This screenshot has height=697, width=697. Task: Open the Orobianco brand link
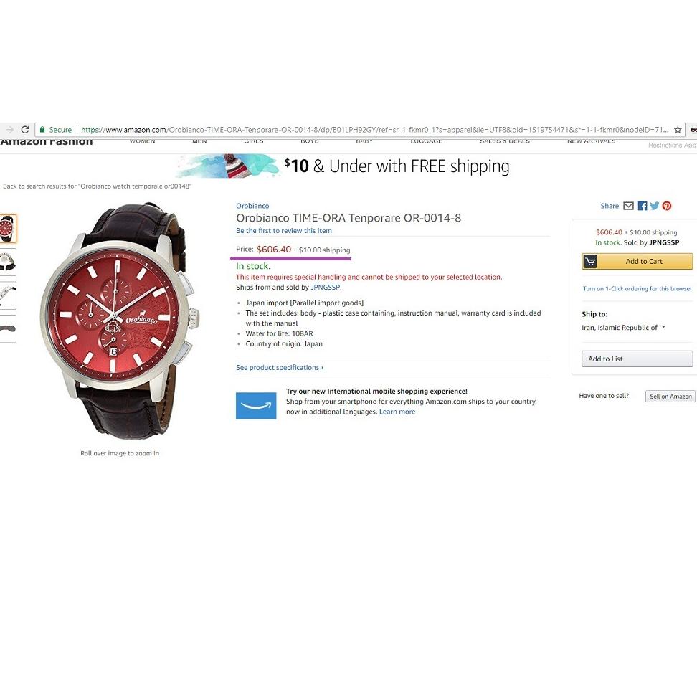(x=252, y=206)
